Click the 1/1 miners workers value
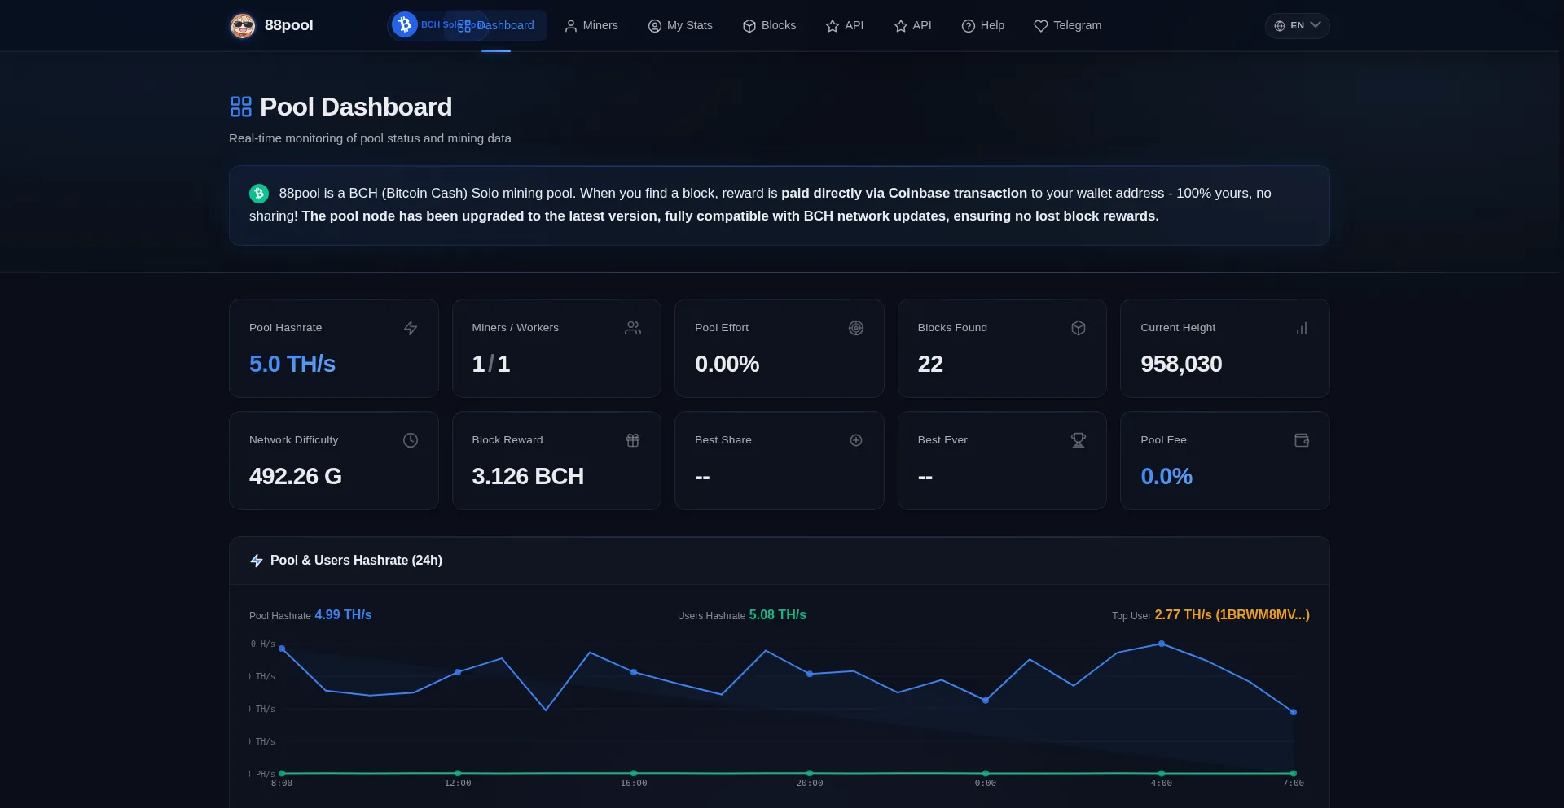Screen dimensions: 1564x808 click(491, 364)
